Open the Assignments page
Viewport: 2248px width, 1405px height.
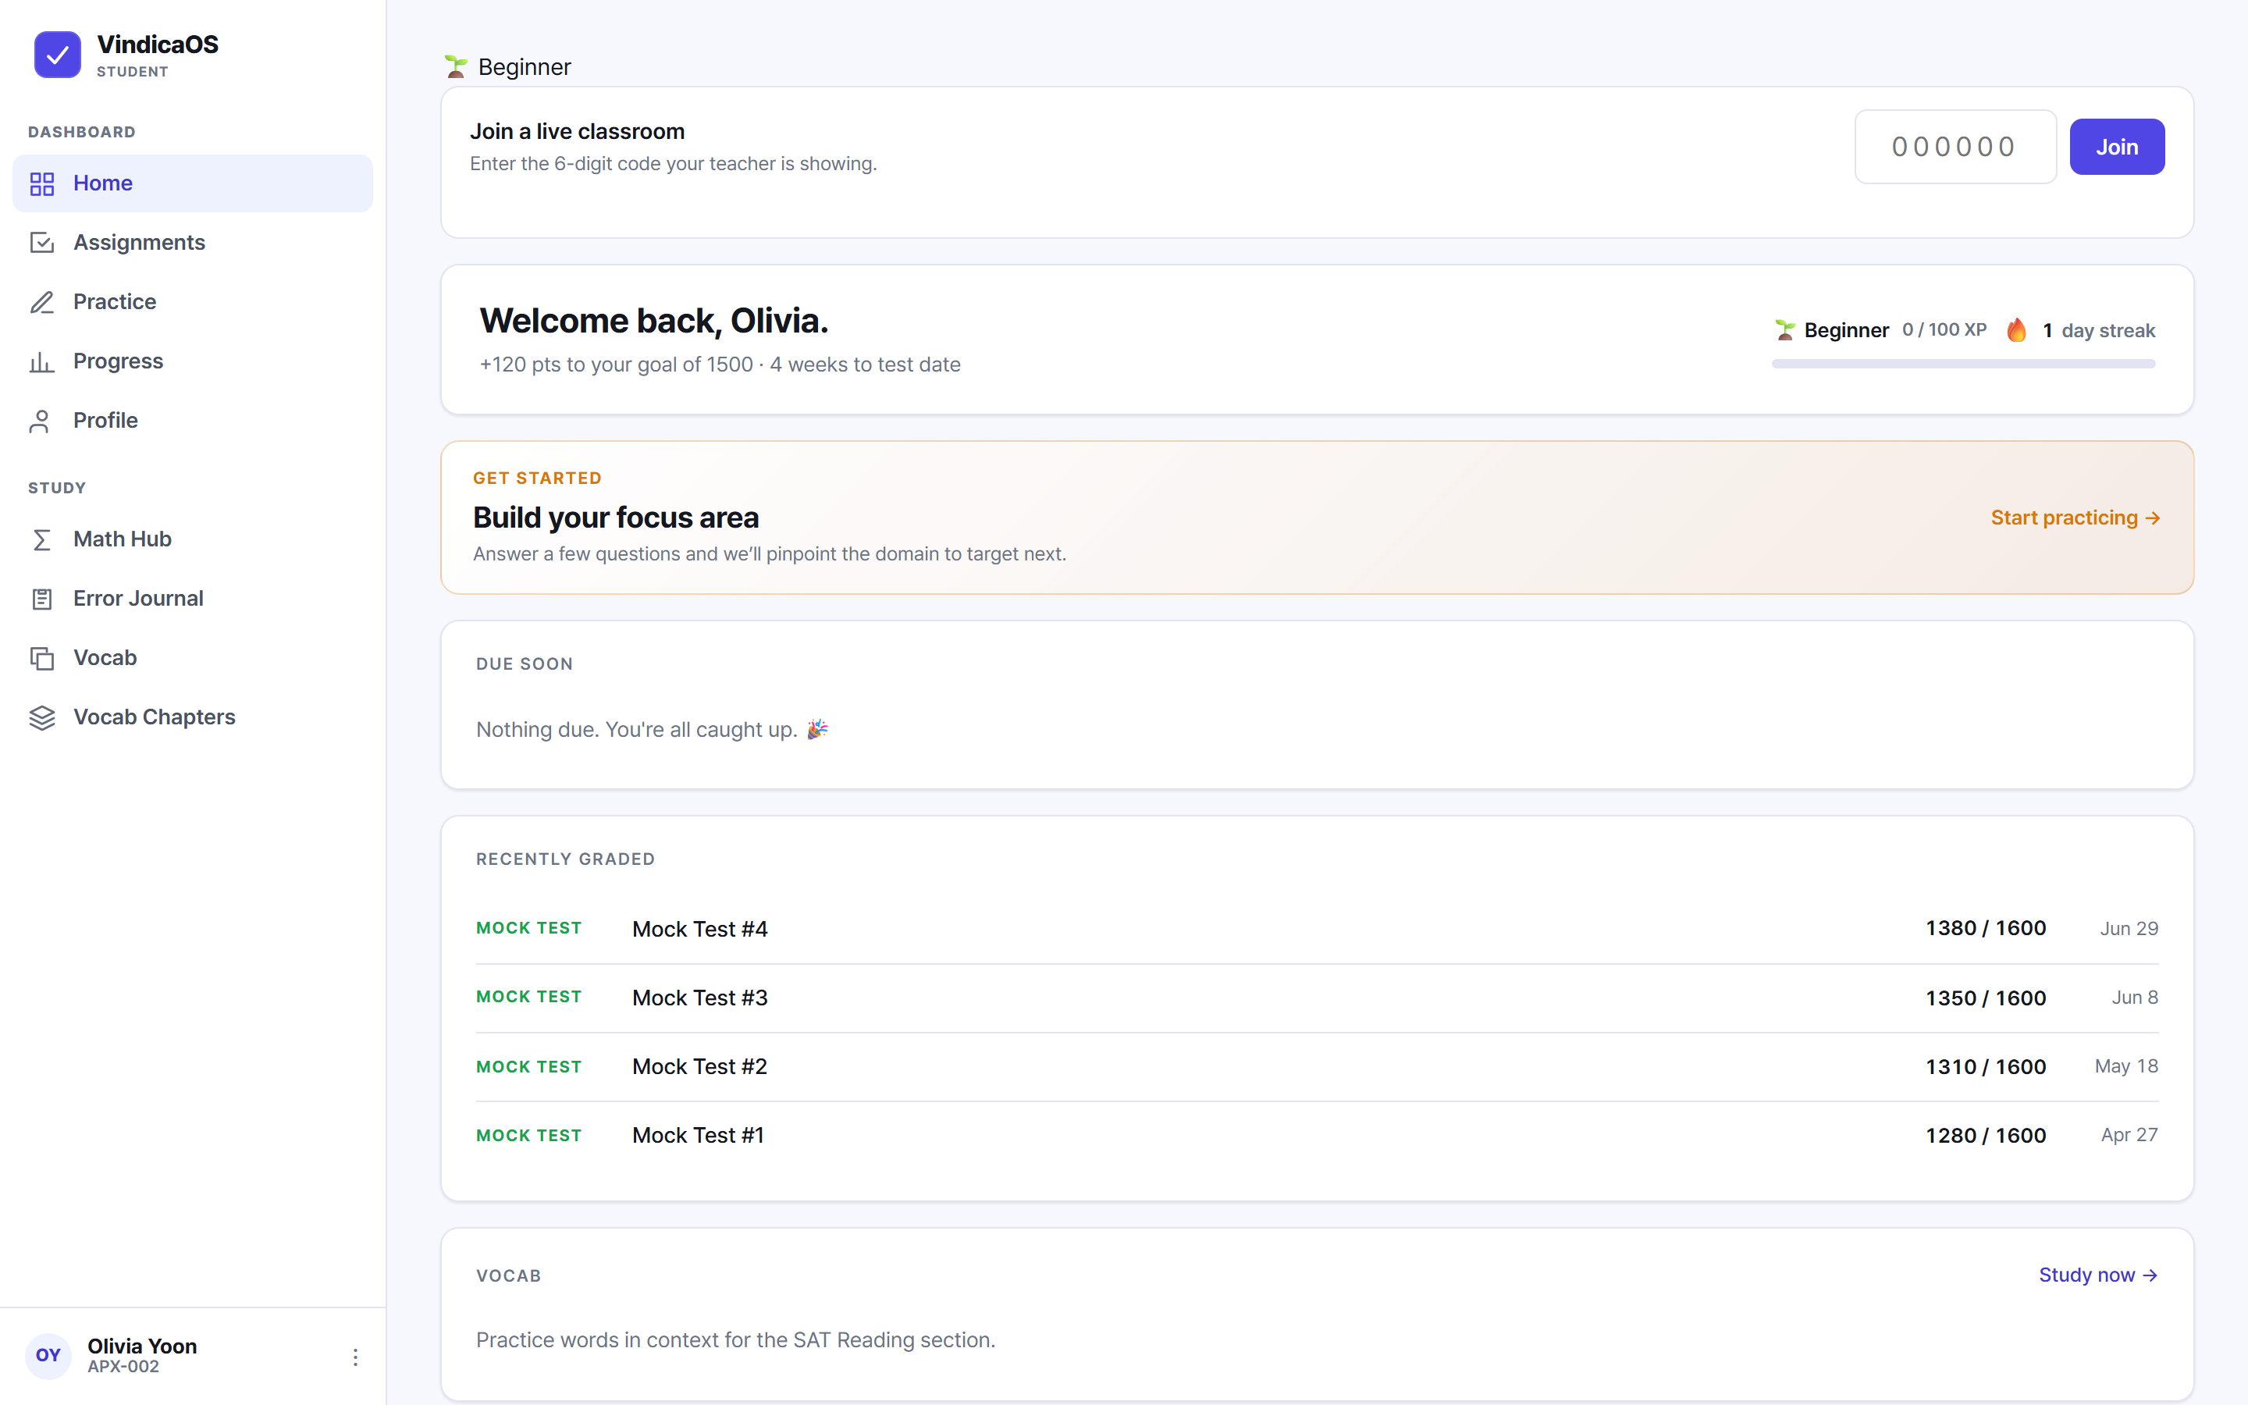click(x=192, y=243)
